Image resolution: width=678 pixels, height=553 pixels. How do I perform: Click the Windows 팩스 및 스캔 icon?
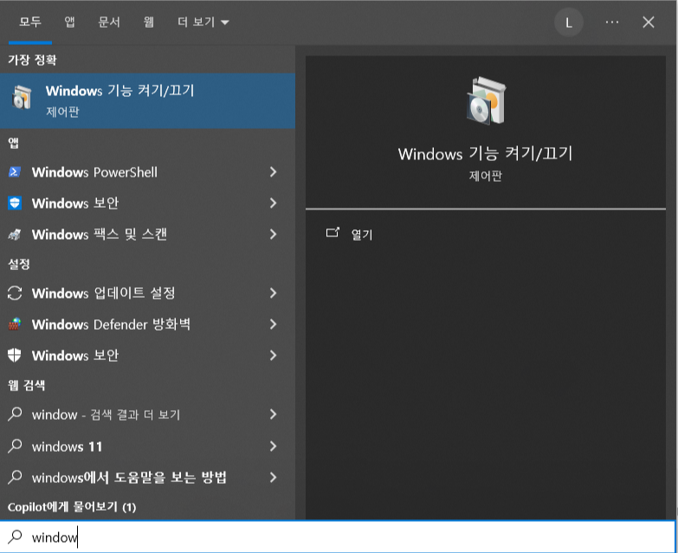click(14, 235)
